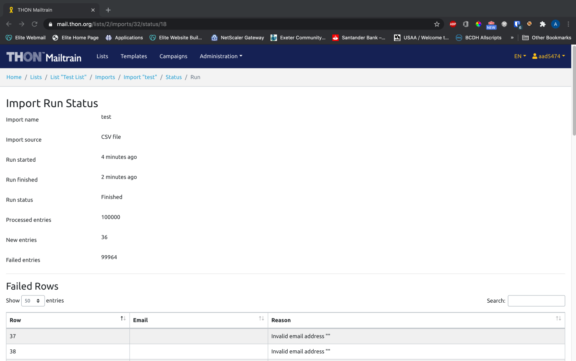Go to Status breadcrumb
Screen dimensions: 576x361
click(x=173, y=77)
